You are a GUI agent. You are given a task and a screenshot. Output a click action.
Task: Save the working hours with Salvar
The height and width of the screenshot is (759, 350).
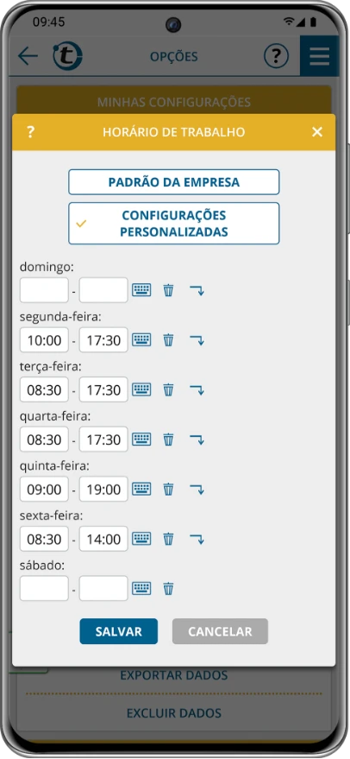coord(118,631)
